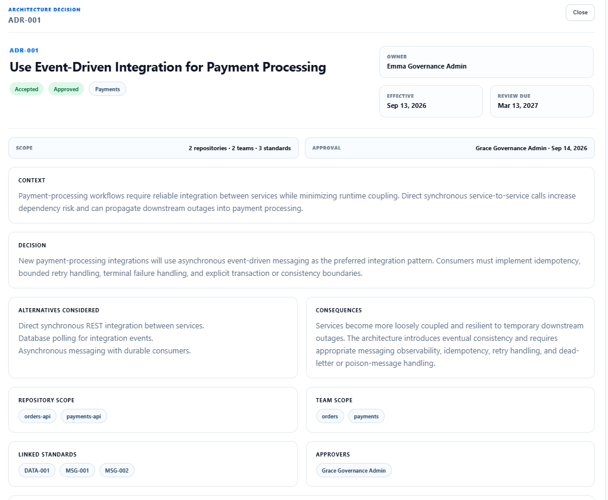Click the effective date Sep 13, 2026

(x=406, y=105)
